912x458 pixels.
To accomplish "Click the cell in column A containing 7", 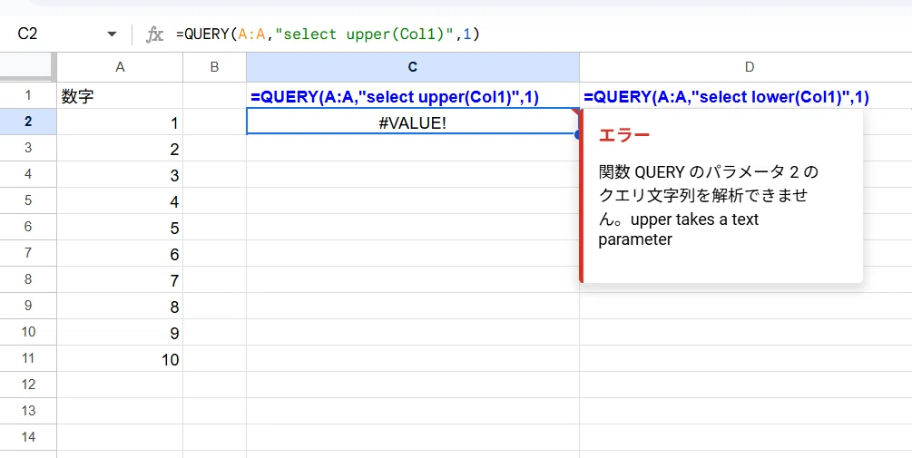I will pyautogui.click(x=120, y=279).
